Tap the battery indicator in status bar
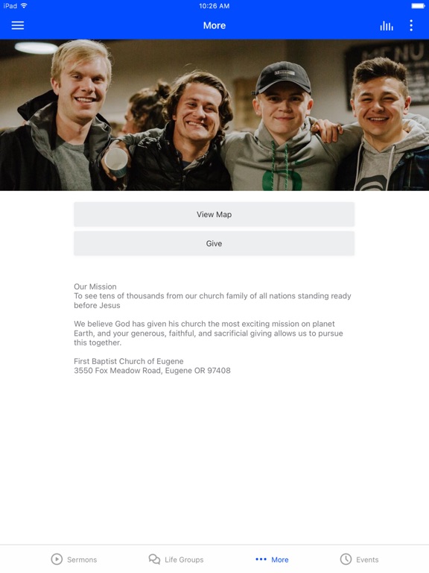The image size is (429, 573). (418, 6)
